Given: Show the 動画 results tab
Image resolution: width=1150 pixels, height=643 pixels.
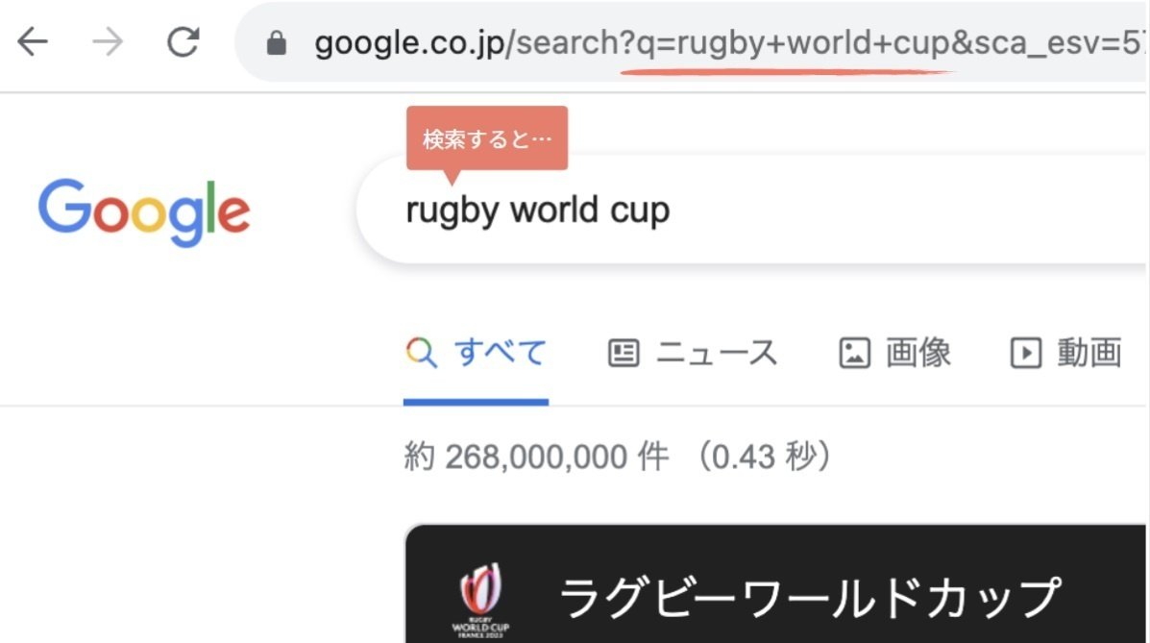Looking at the screenshot, I should 1089,353.
